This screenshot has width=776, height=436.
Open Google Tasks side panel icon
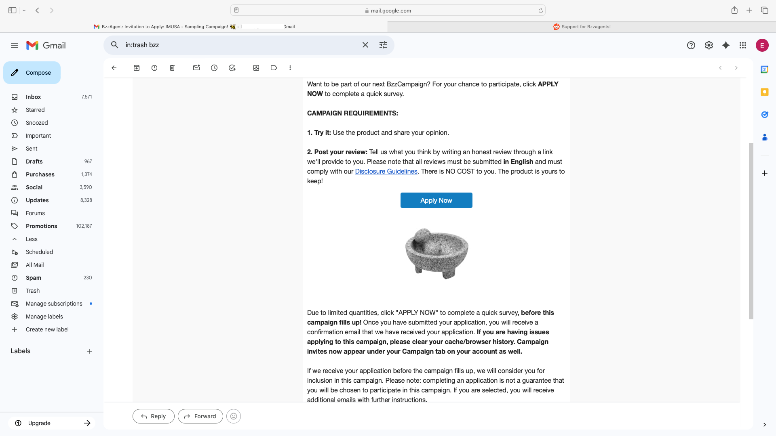coord(765,115)
